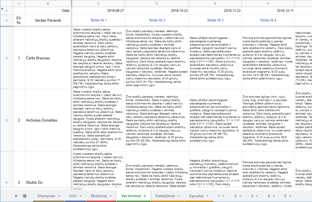Select column F header
The height and width of the screenshot is (202, 312).
pyautogui.click(x=268, y=4)
